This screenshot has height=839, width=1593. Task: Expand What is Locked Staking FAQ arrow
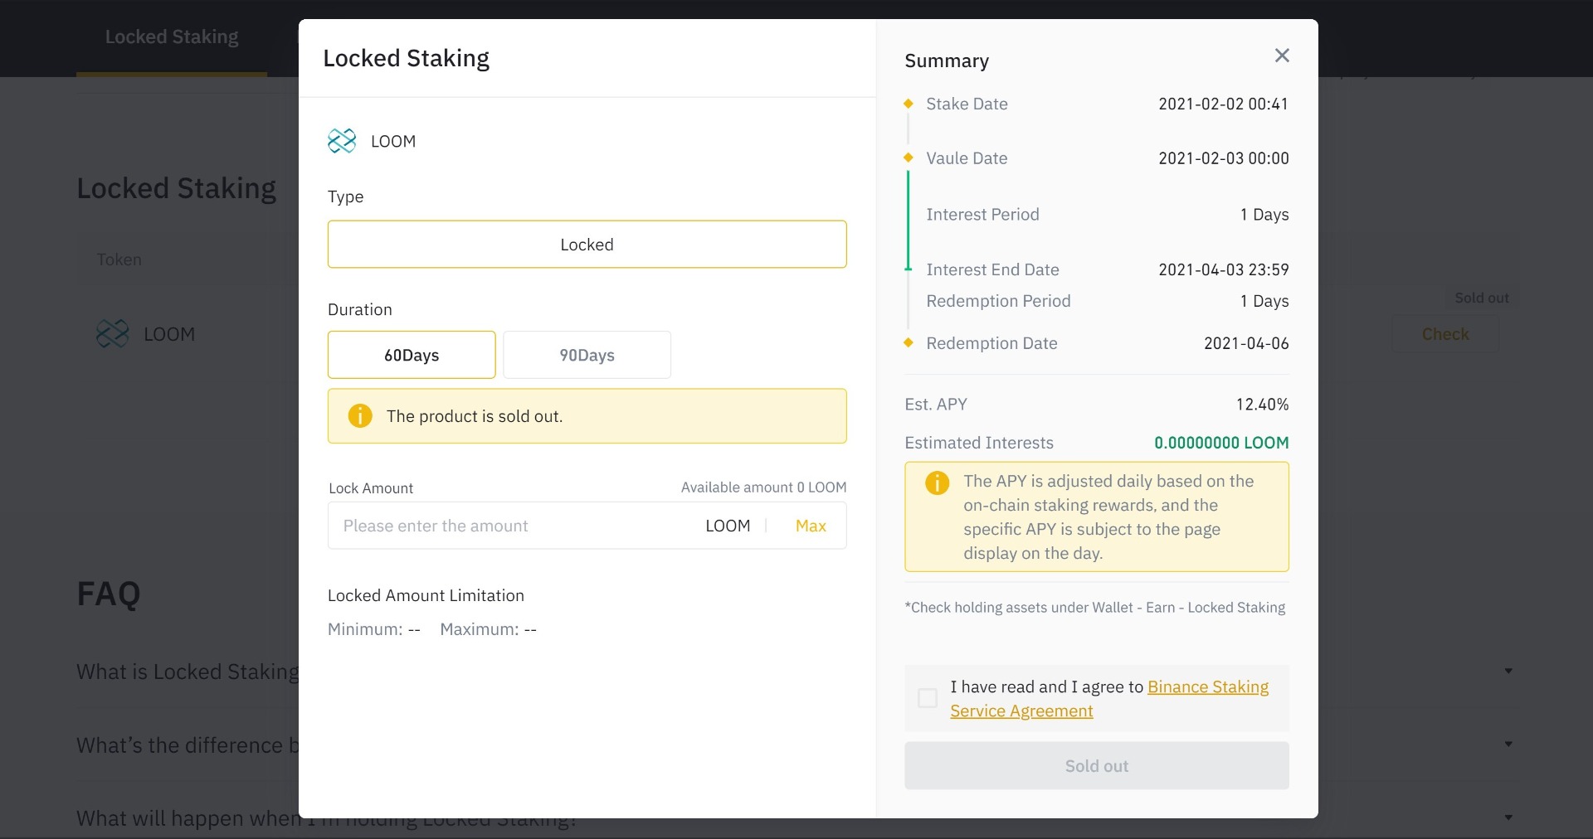(x=1508, y=671)
